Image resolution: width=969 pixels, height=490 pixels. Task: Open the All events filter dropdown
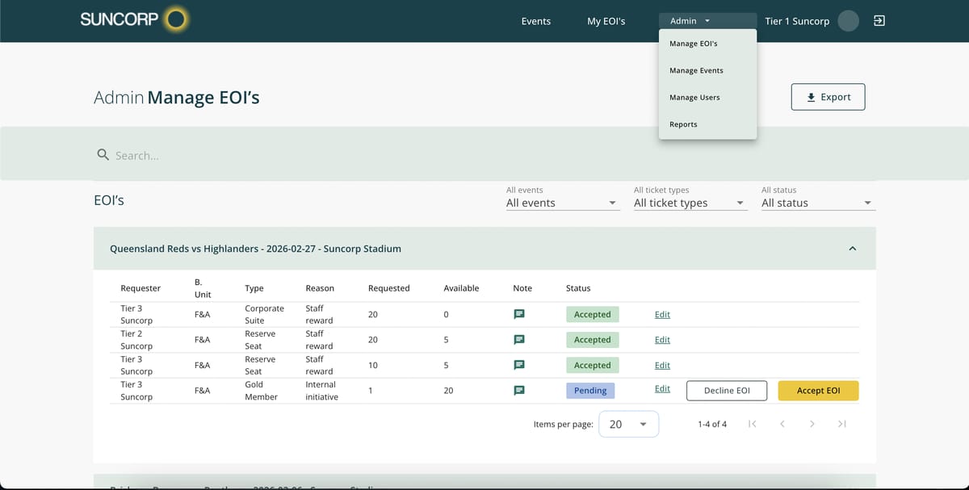click(x=562, y=203)
